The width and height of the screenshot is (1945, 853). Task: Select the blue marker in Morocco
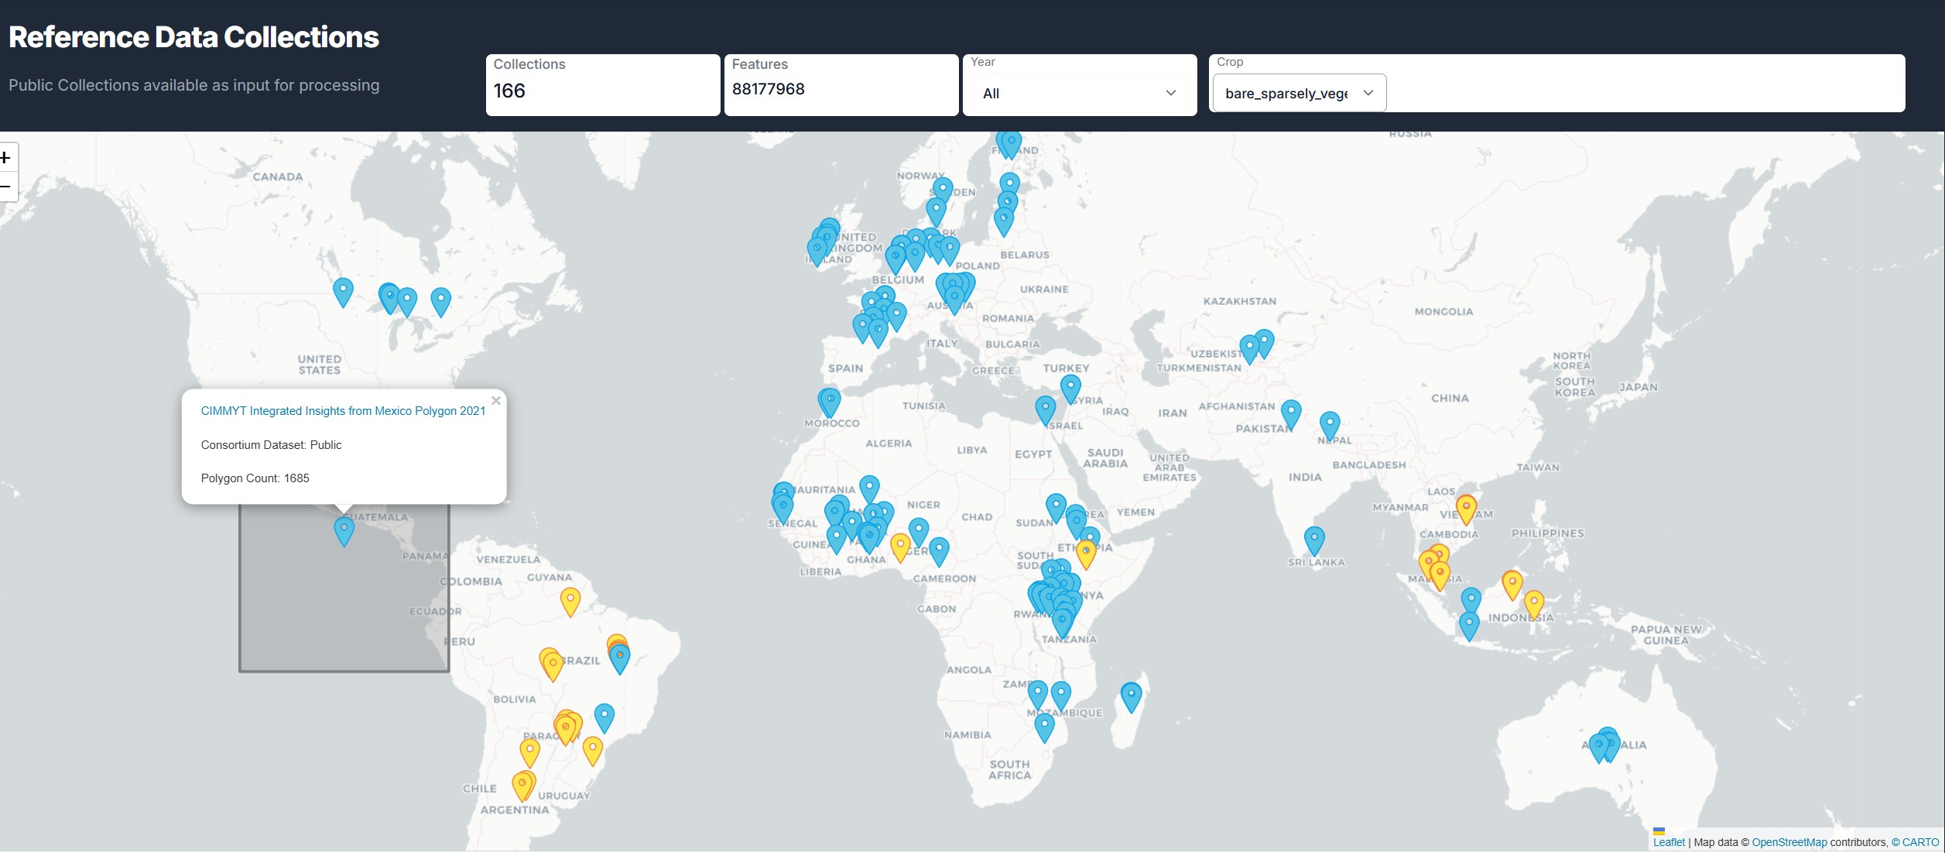tap(830, 403)
